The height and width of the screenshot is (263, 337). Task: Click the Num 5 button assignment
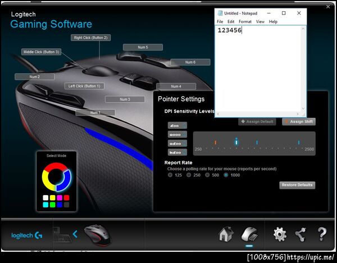tap(143, 47)
